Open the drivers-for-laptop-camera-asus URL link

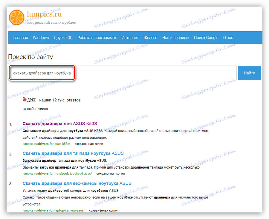pyautogui.click(x=54, y=210)
